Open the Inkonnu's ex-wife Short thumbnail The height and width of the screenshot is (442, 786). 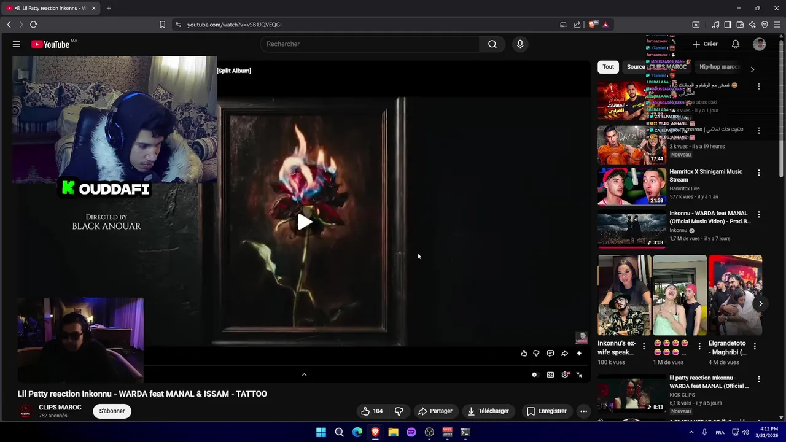click(x=625, y=295)
